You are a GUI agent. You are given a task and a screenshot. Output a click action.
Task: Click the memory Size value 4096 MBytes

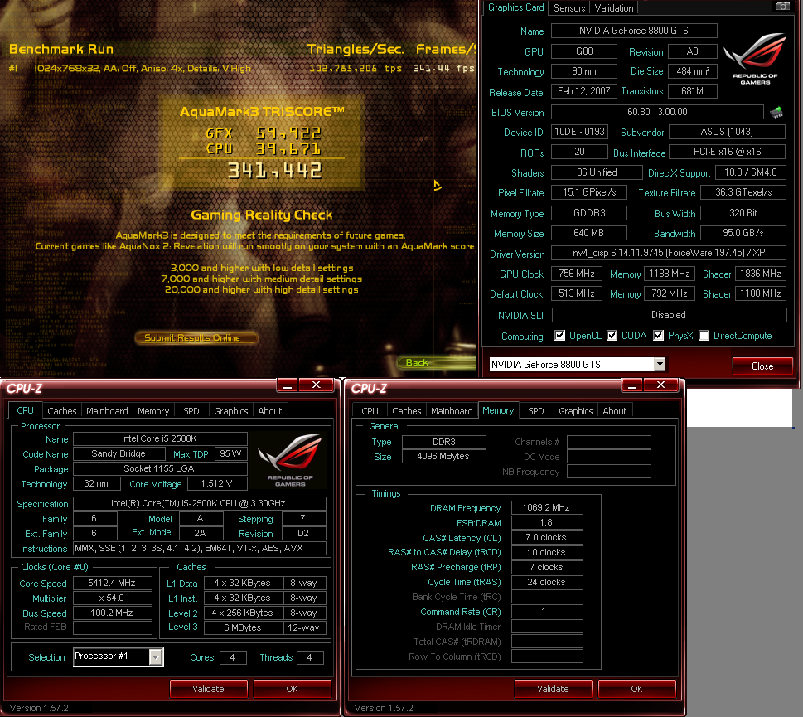click(x=443, y=456)
